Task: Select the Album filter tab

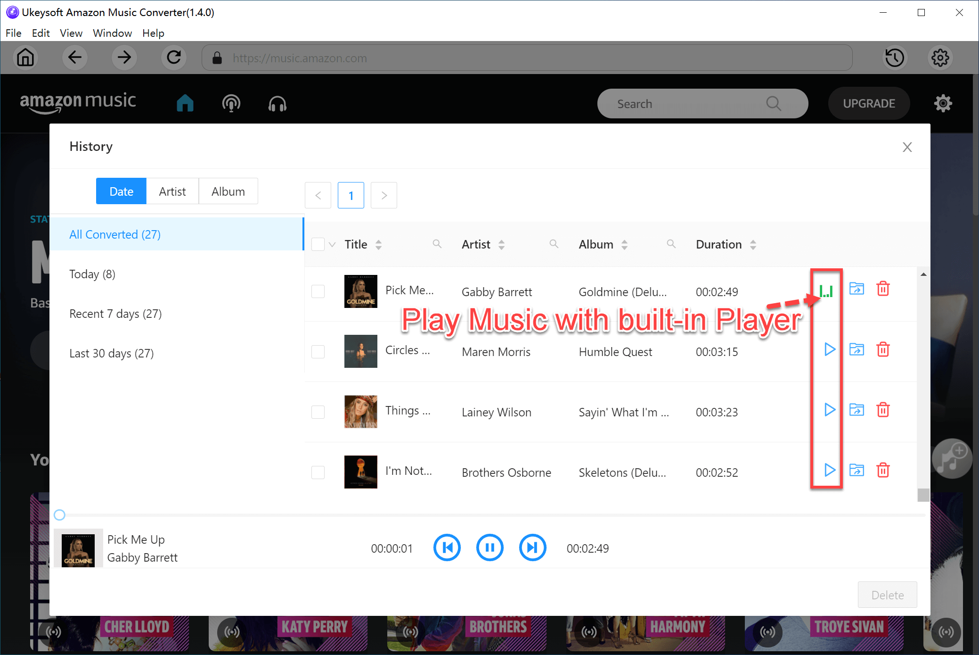Action: (228, 191)
